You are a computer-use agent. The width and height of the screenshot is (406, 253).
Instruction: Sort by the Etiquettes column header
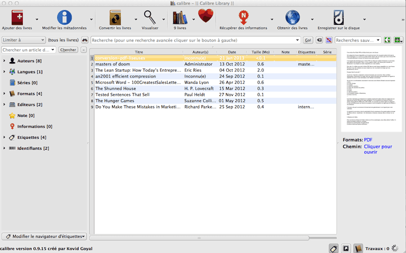pos(307,52)
